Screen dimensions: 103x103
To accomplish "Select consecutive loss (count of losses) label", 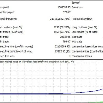I will pyautogui.click(x=87, y=51).
